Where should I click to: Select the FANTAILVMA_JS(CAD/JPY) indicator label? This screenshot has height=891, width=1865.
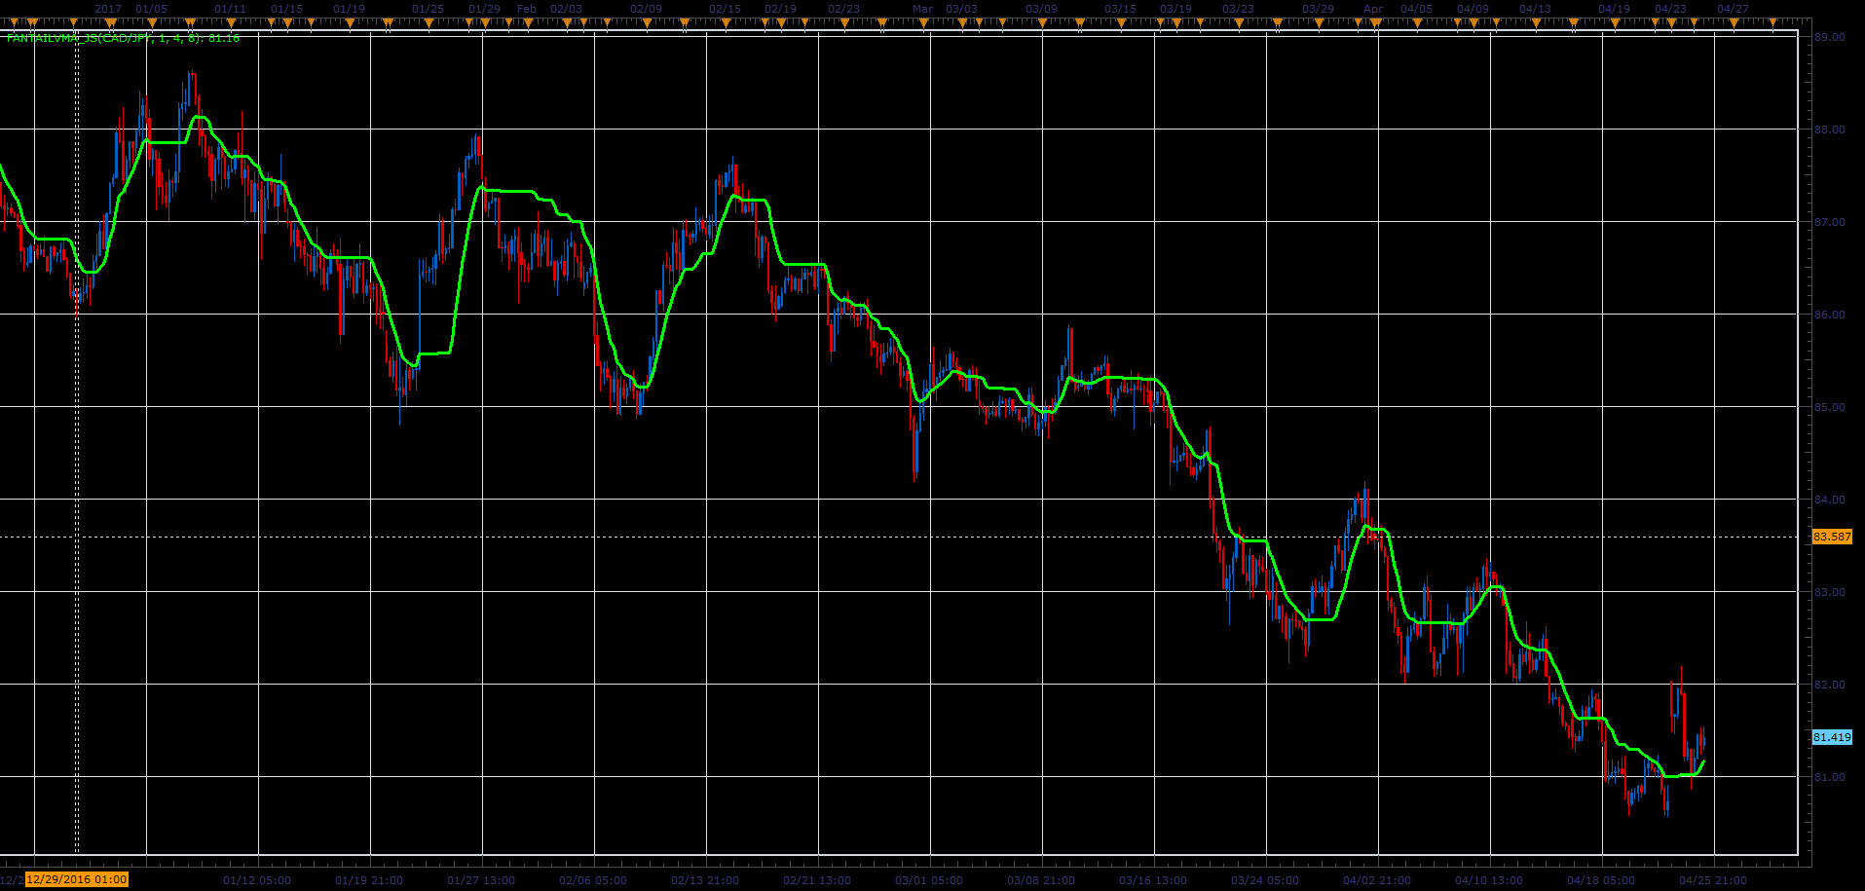coord(123,38)
